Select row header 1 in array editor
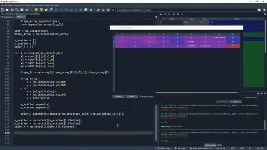The image size is (267, 150). [x=114, y=42]
